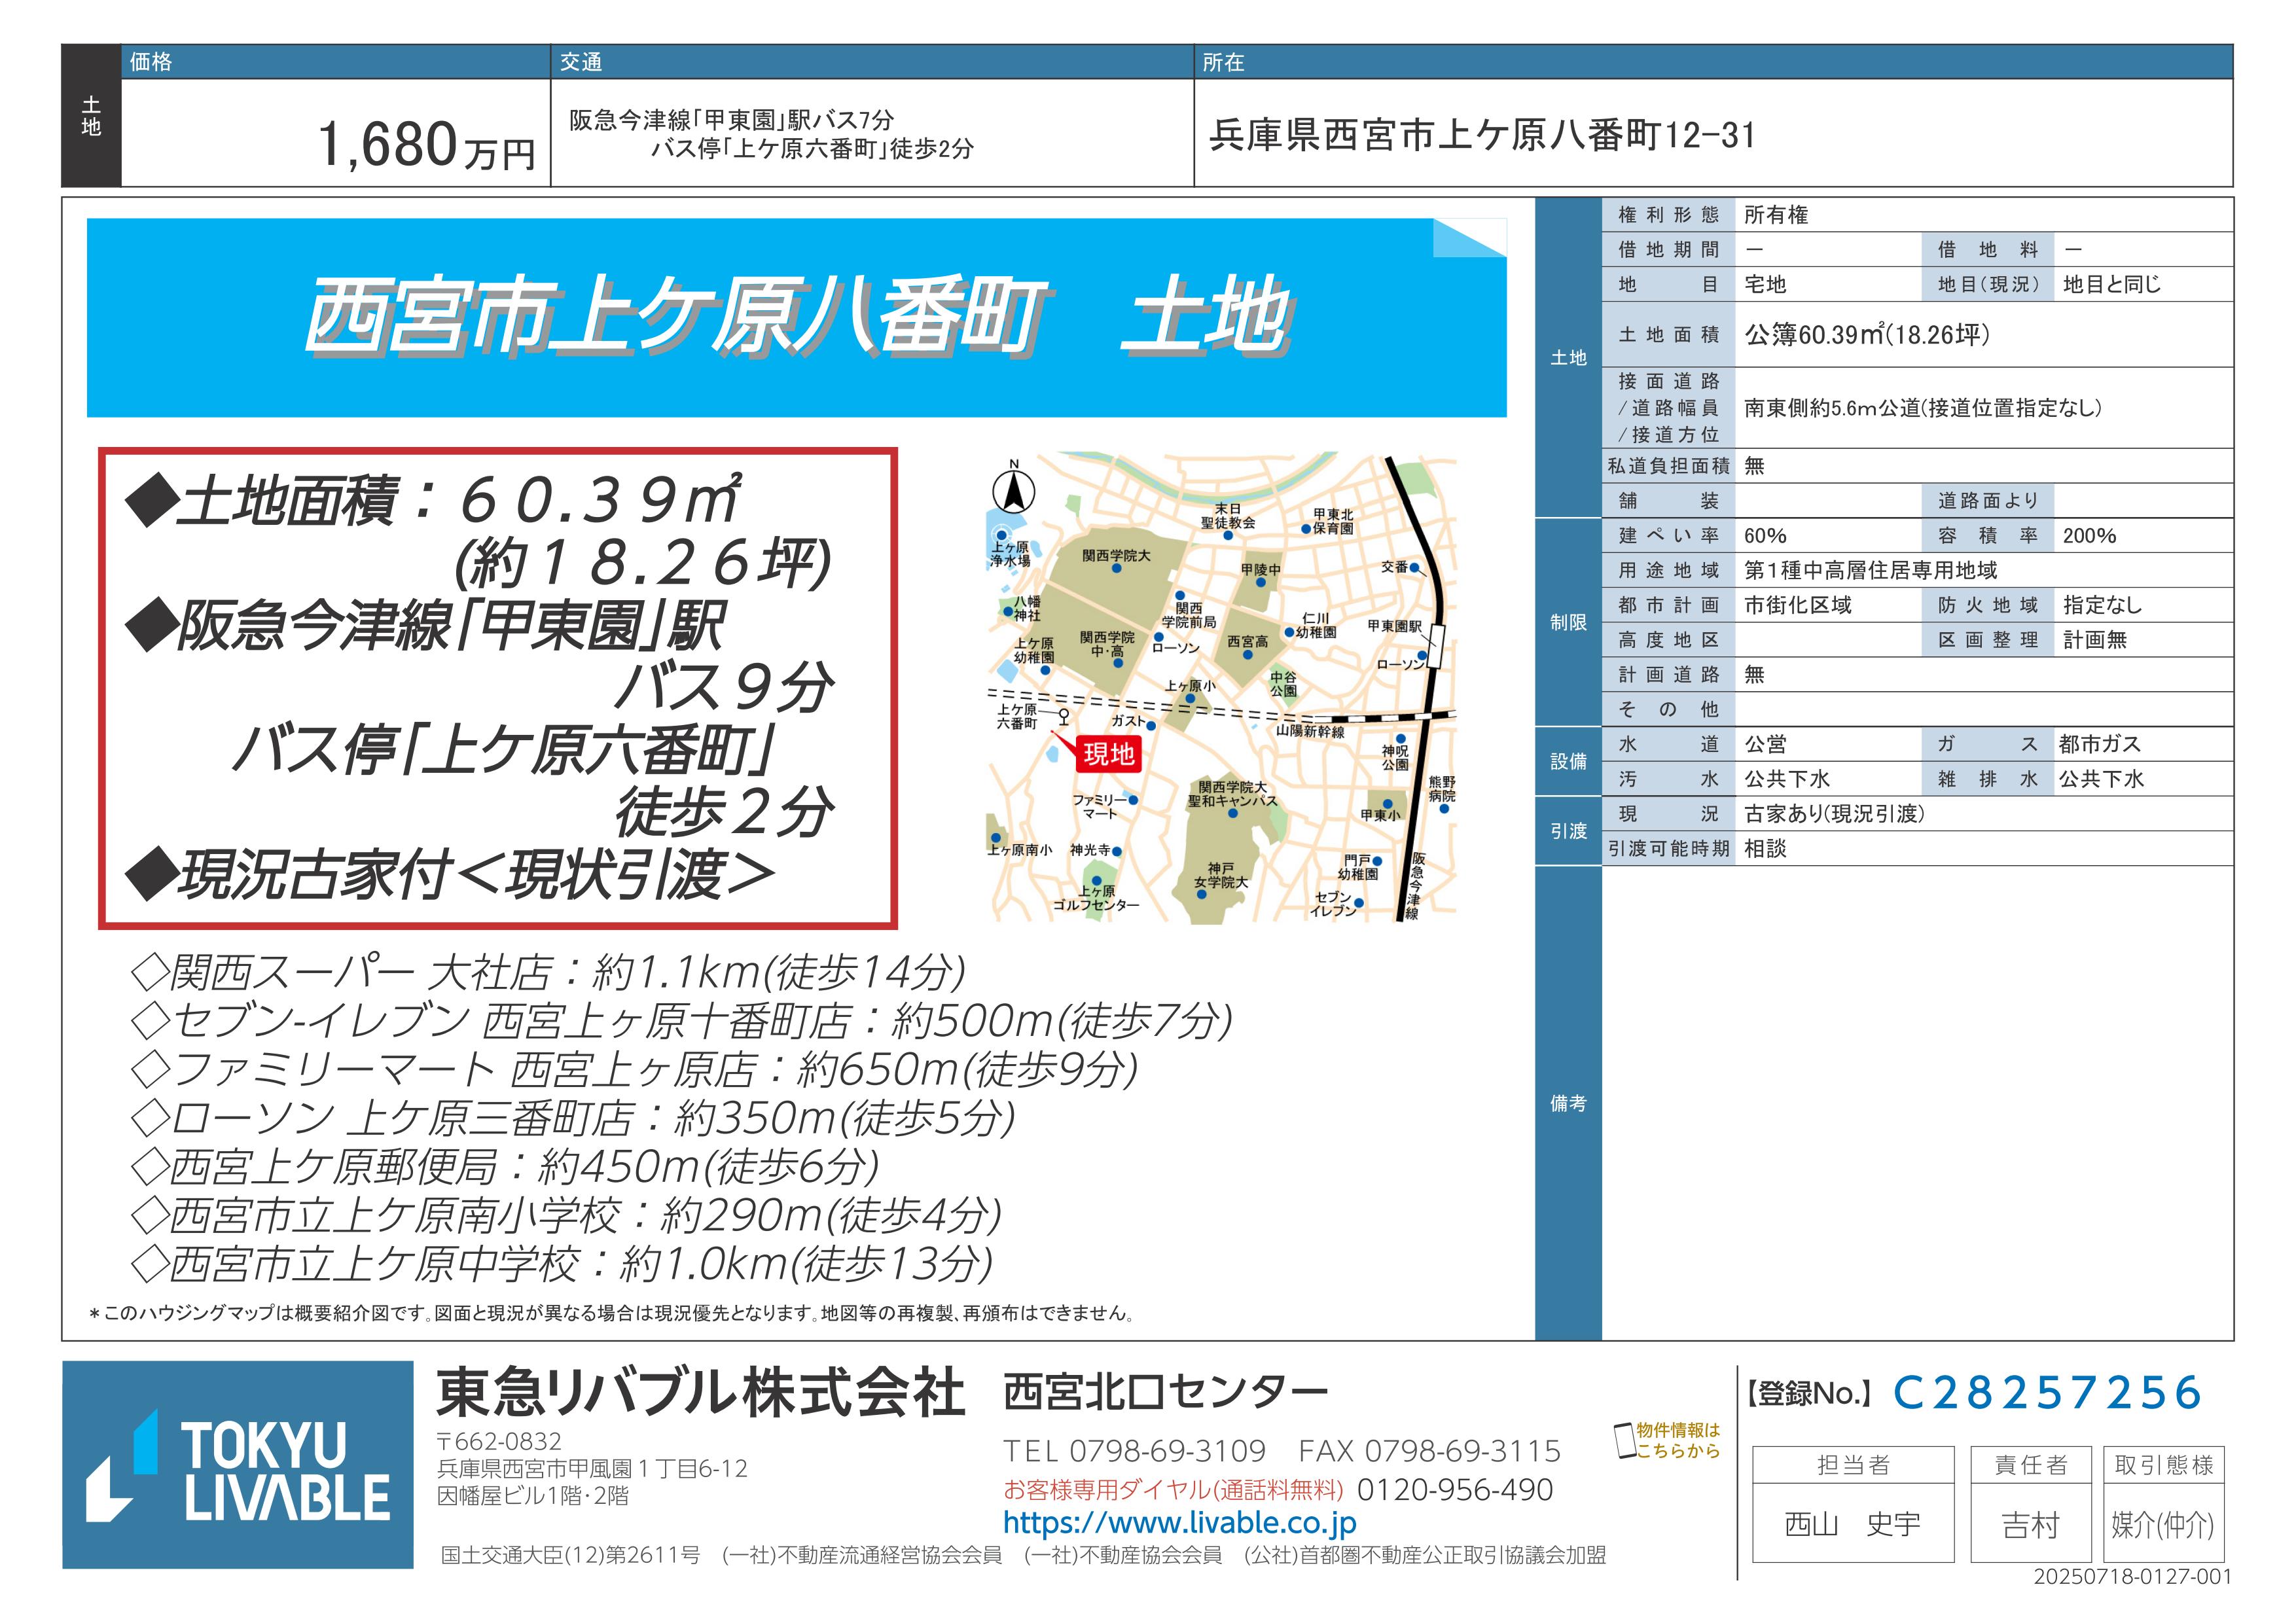Click the 甲東園駅 station marker on the map
This screenshot has width=2296, height=1623.
(x=1437, y=646)
